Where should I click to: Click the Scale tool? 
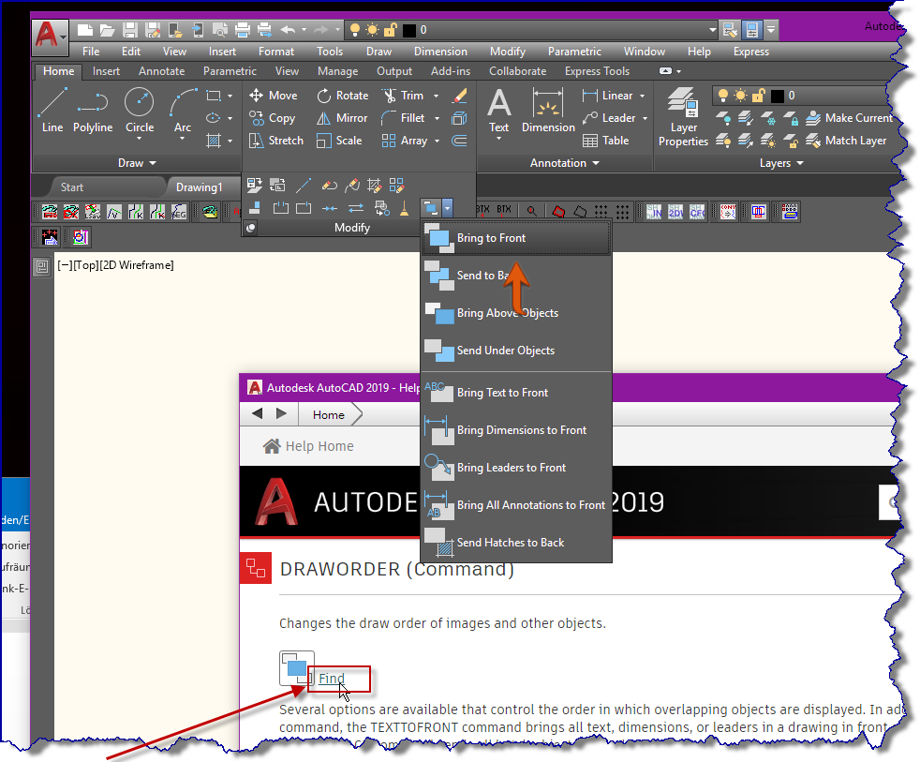[x=339, y=141]
